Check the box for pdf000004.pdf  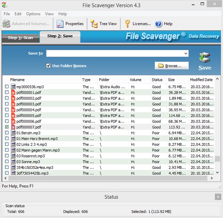(x=7, y=110)
